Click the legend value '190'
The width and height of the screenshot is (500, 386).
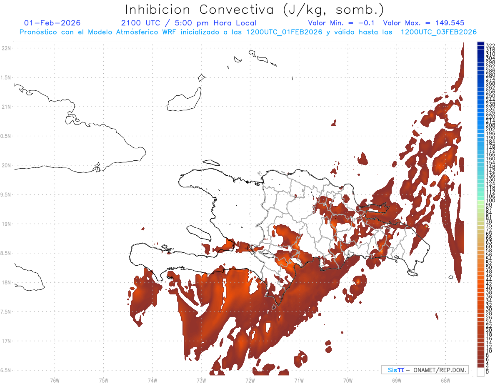(490, 138)
